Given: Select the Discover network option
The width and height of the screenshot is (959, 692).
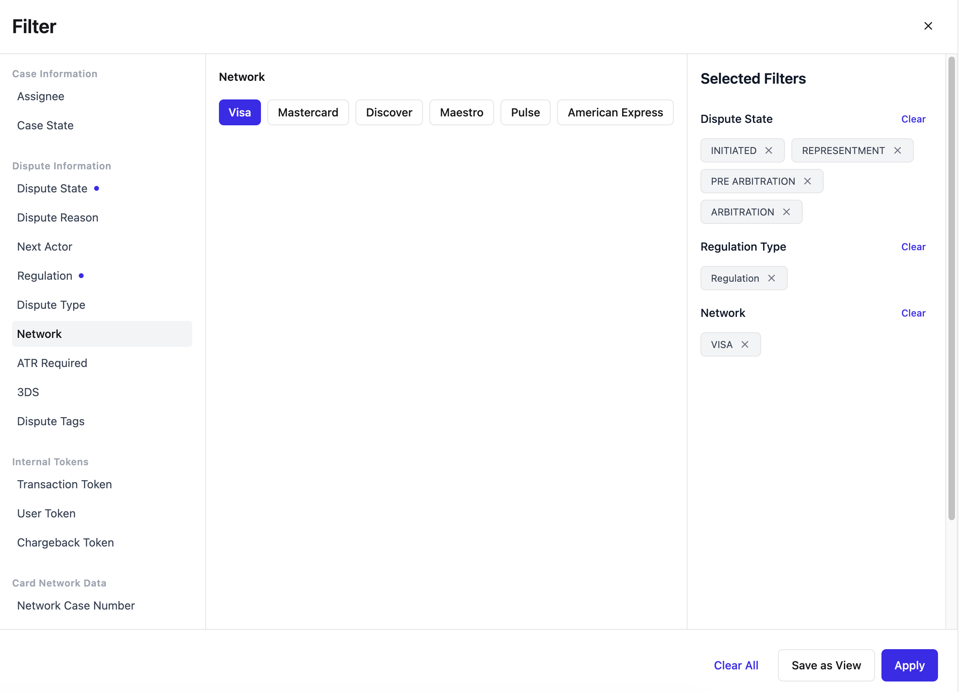Looking at the screenshot, I should [x=389, y=112].
